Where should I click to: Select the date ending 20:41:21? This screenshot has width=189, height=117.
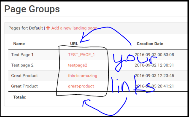click(154, 86)
